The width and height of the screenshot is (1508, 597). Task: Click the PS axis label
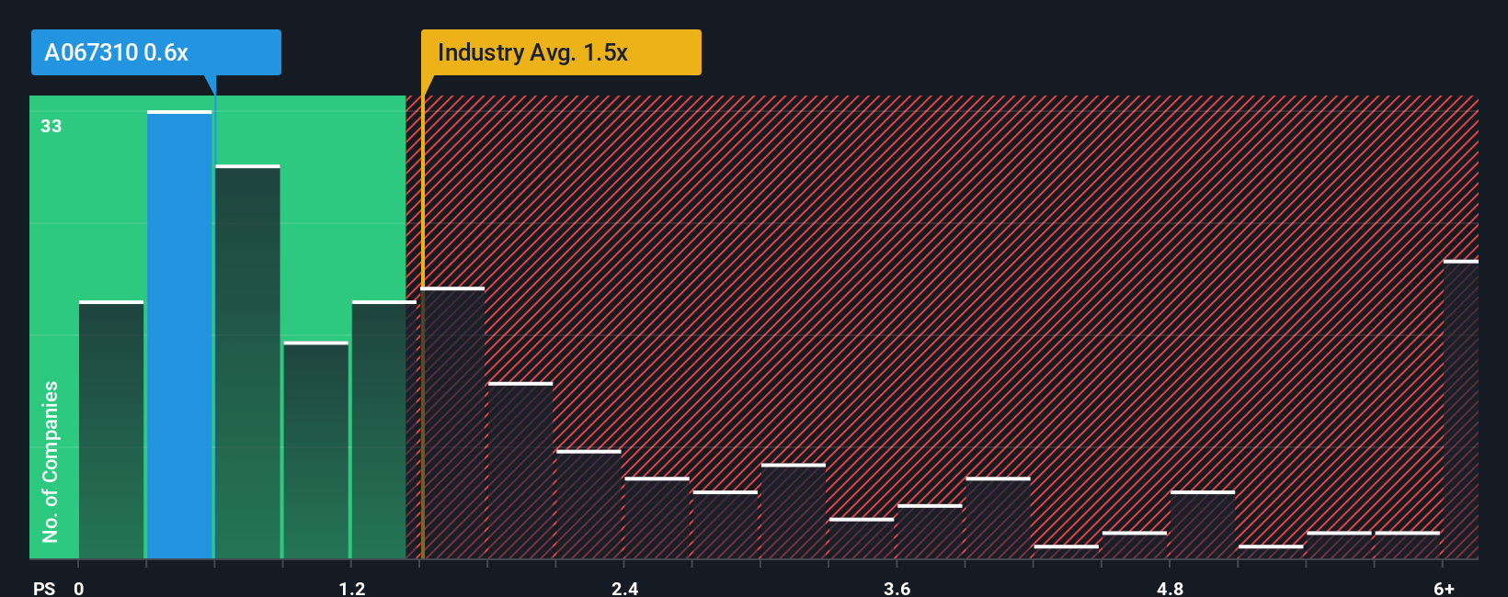44,588
